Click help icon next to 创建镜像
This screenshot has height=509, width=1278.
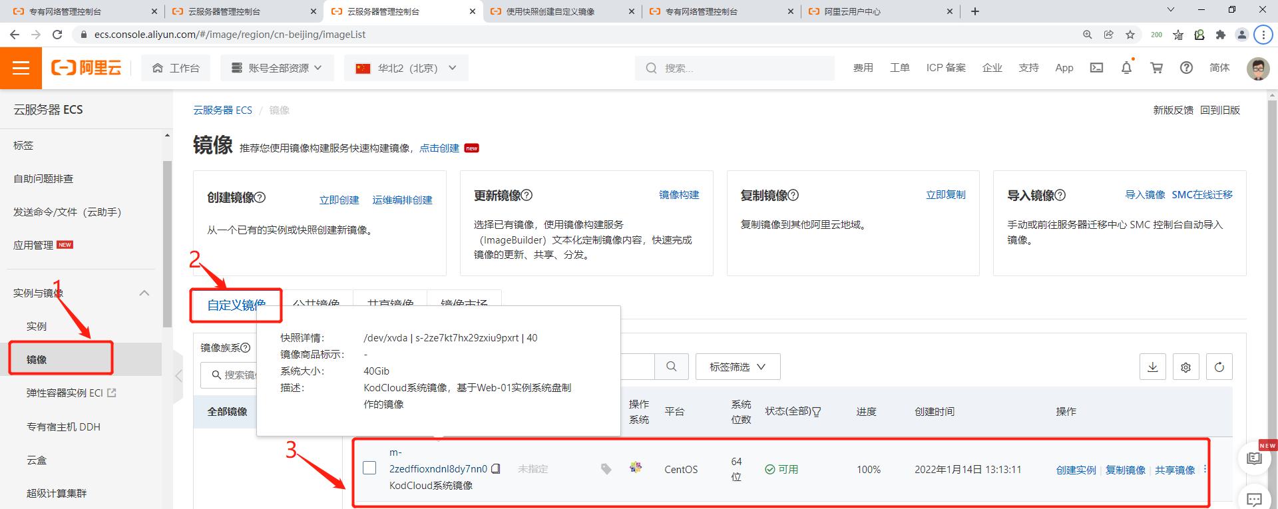[x=260, y=198]
